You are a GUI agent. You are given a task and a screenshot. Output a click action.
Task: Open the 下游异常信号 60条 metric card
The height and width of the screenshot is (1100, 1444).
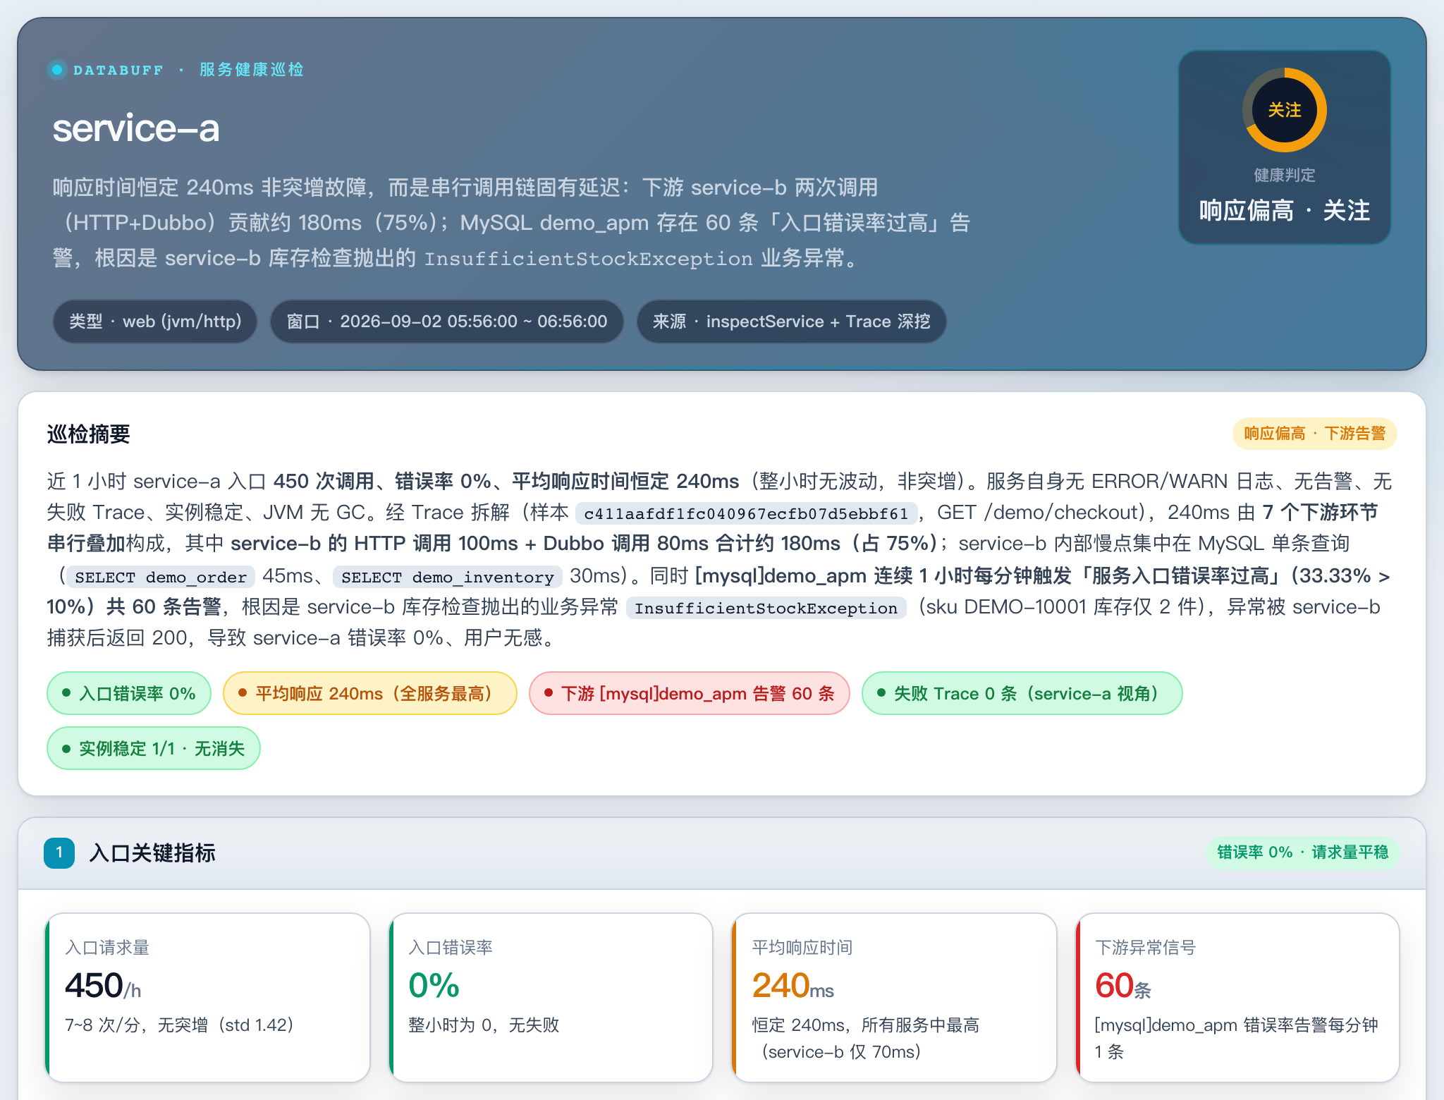click(1237, 998)
